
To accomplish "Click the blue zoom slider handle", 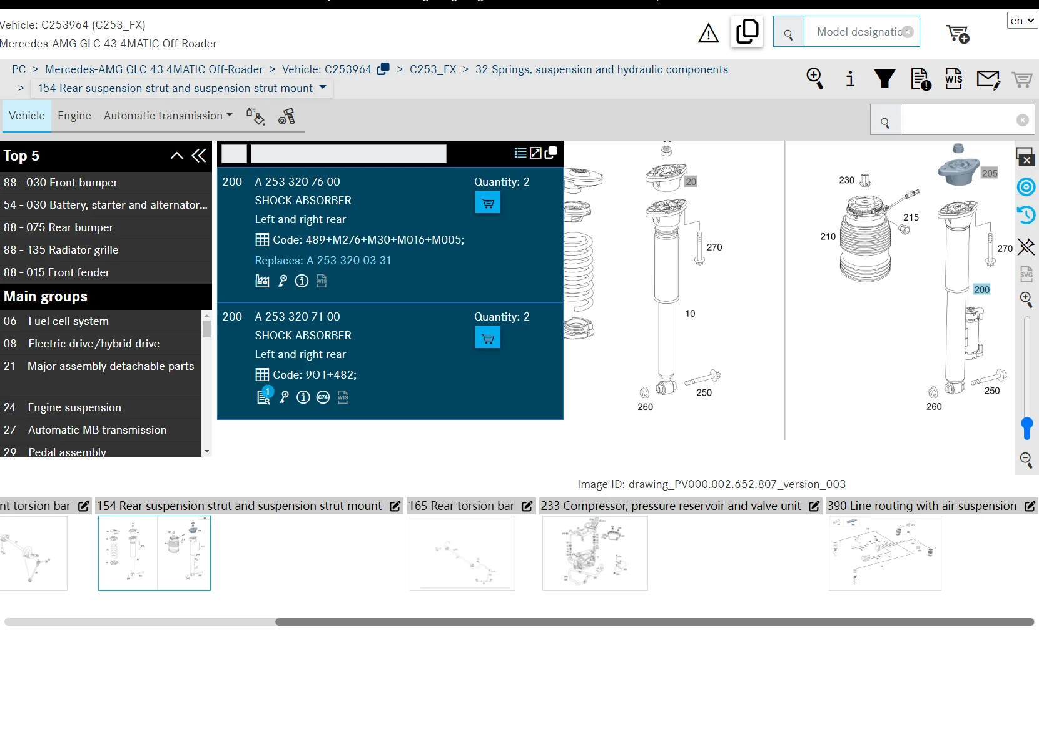I will click(x=1026, y=428).
